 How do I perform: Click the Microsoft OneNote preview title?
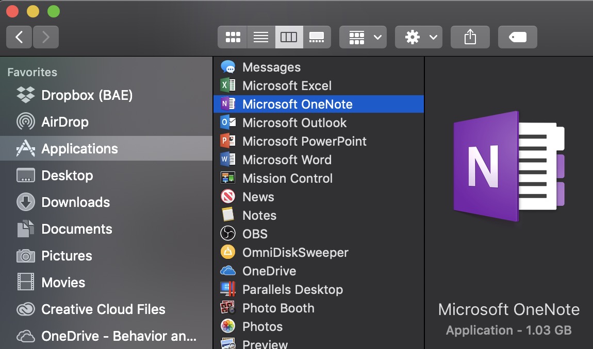tap(508, 309)
